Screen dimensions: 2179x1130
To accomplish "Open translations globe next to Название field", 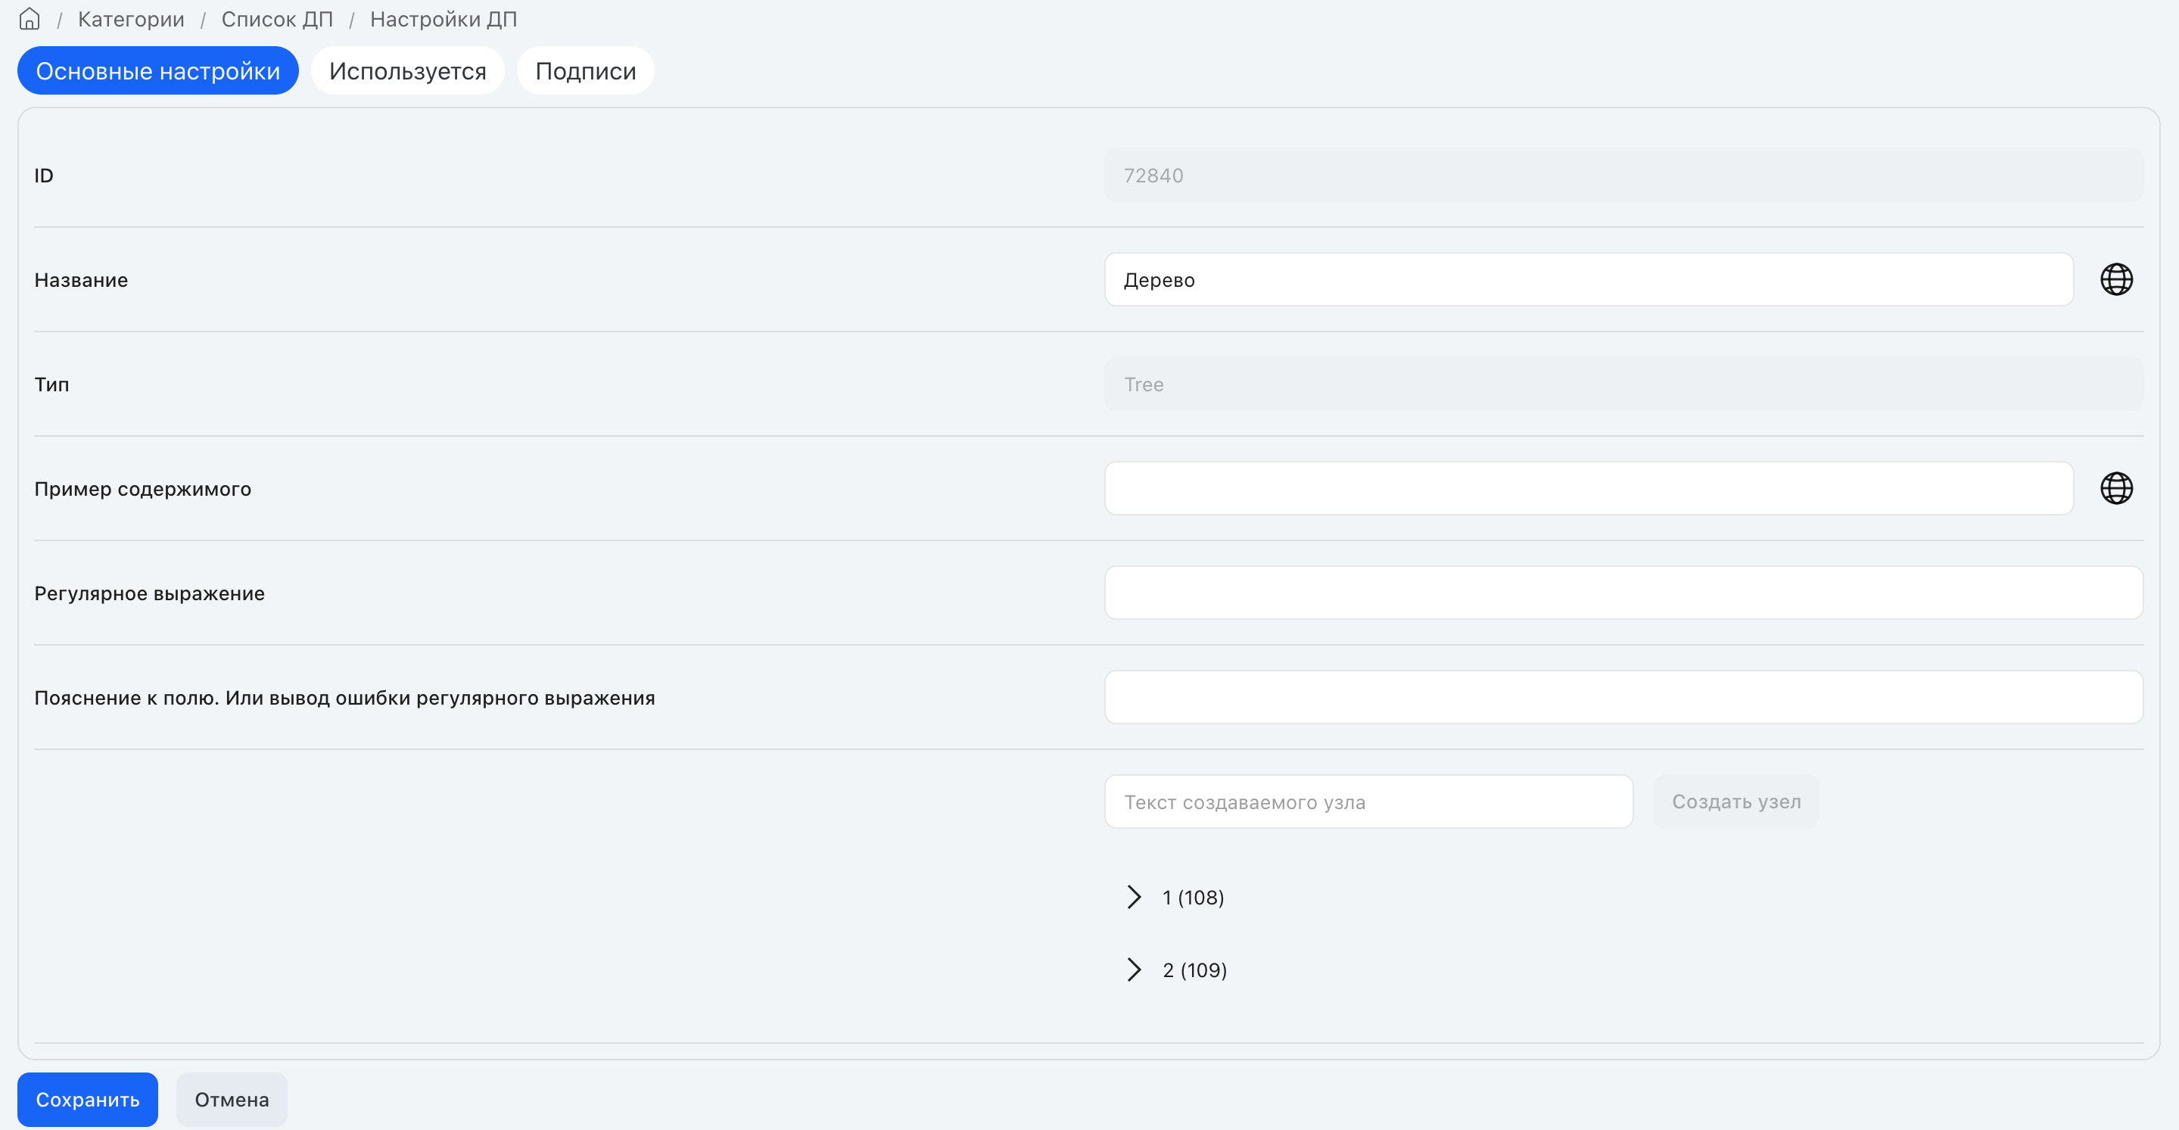I will click(2116, 279).
